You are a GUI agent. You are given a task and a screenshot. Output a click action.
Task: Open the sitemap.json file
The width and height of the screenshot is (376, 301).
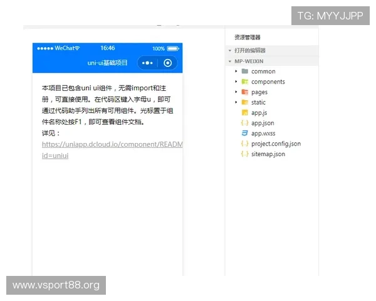pos(268,154)
